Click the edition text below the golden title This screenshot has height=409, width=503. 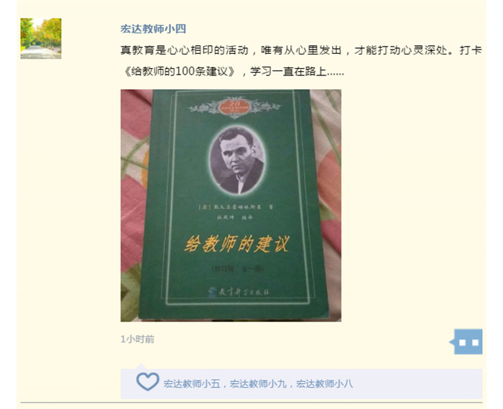[x=237, y=268]
